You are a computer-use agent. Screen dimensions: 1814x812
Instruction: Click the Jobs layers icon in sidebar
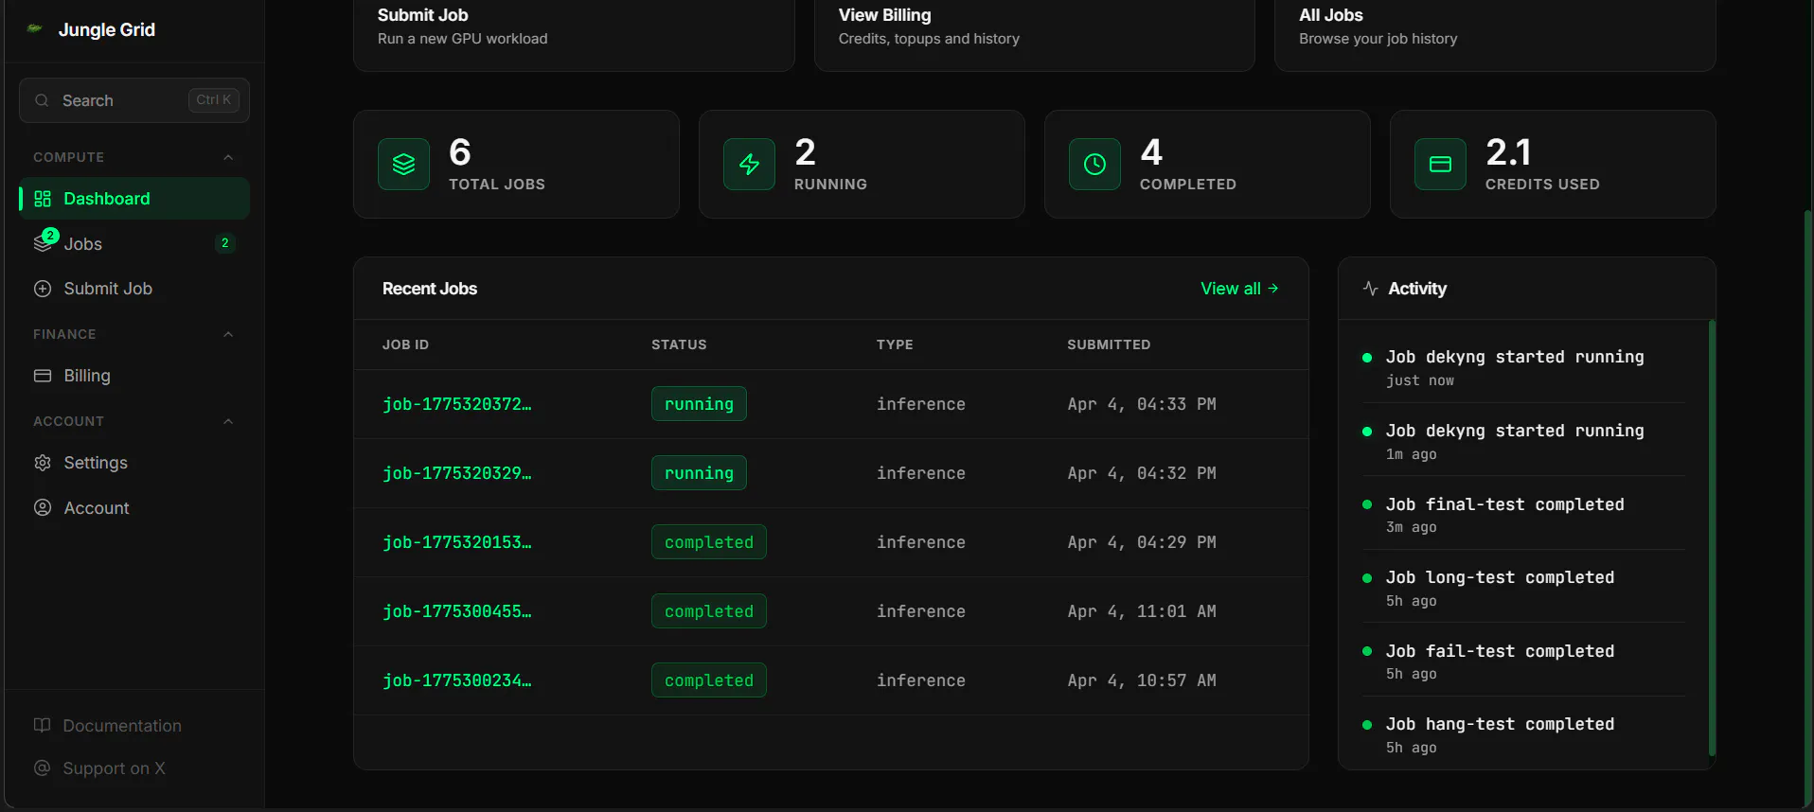(43, 243)
